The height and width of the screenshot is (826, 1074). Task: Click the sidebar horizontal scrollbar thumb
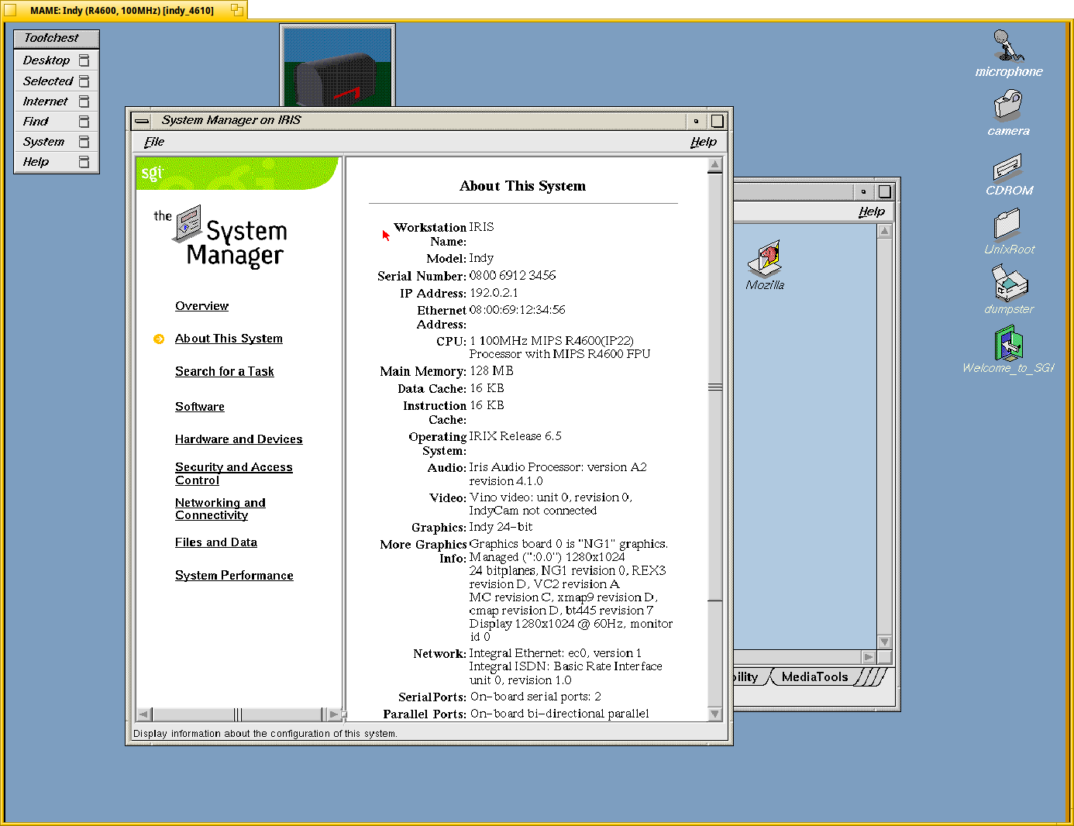[x=237, y=714]
